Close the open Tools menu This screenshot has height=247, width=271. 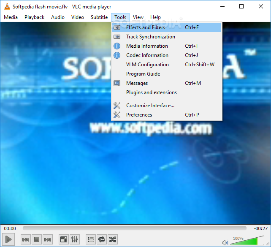coord(120,17)
